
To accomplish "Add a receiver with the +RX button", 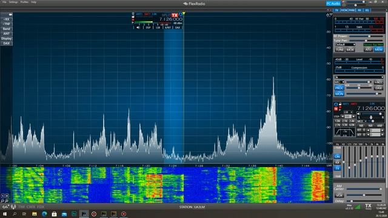I will pyautogui.click(x=7, y=19).
